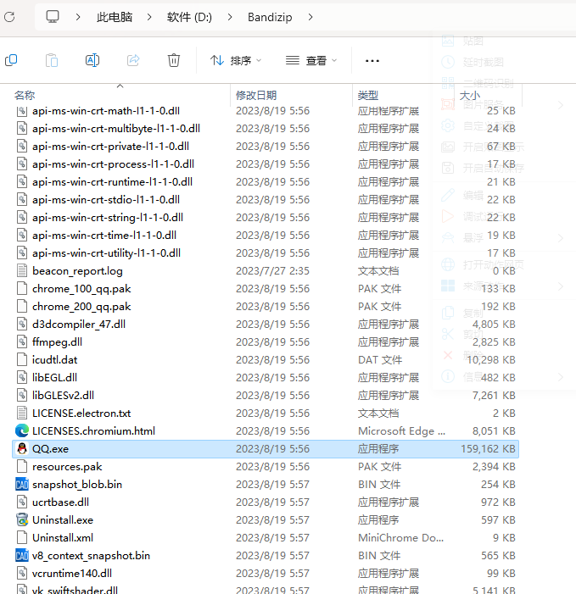Go to 此电脑 in address breadcrumb
Screen dimensions: 576x594
(115, 17)
